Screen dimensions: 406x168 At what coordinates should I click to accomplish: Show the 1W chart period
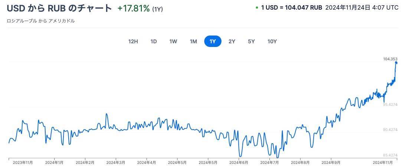click(x=173, y=41)
